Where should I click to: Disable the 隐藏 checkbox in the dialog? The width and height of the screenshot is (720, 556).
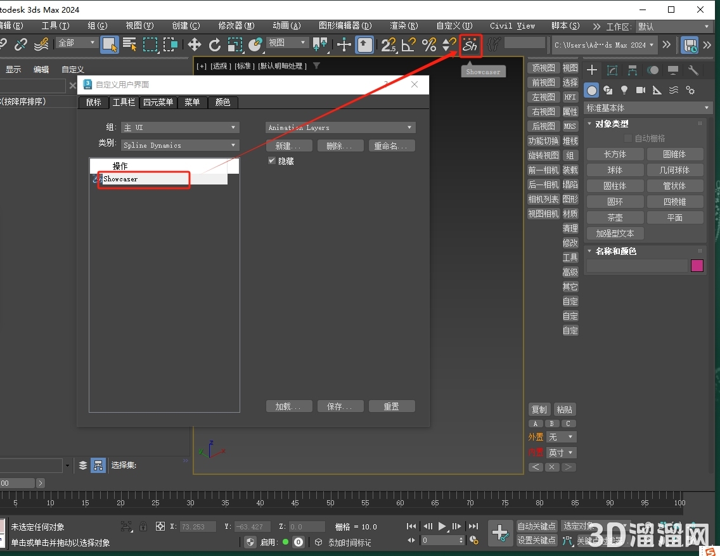(272, 160)
